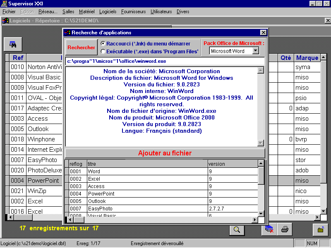331x248 pixels.
Task: Click main list vertical scroll up arrow
Action: tap(323, 57)
